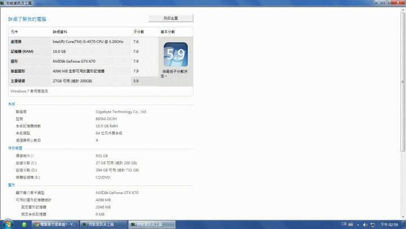Open the on-screen keyboard tray icon
The image size is (406, 229).
pyautogui.click(x=351, y=224)
